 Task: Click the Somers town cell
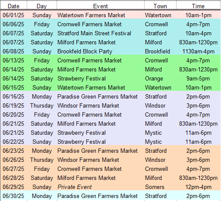pyautogui.click(x=160, y=187)
